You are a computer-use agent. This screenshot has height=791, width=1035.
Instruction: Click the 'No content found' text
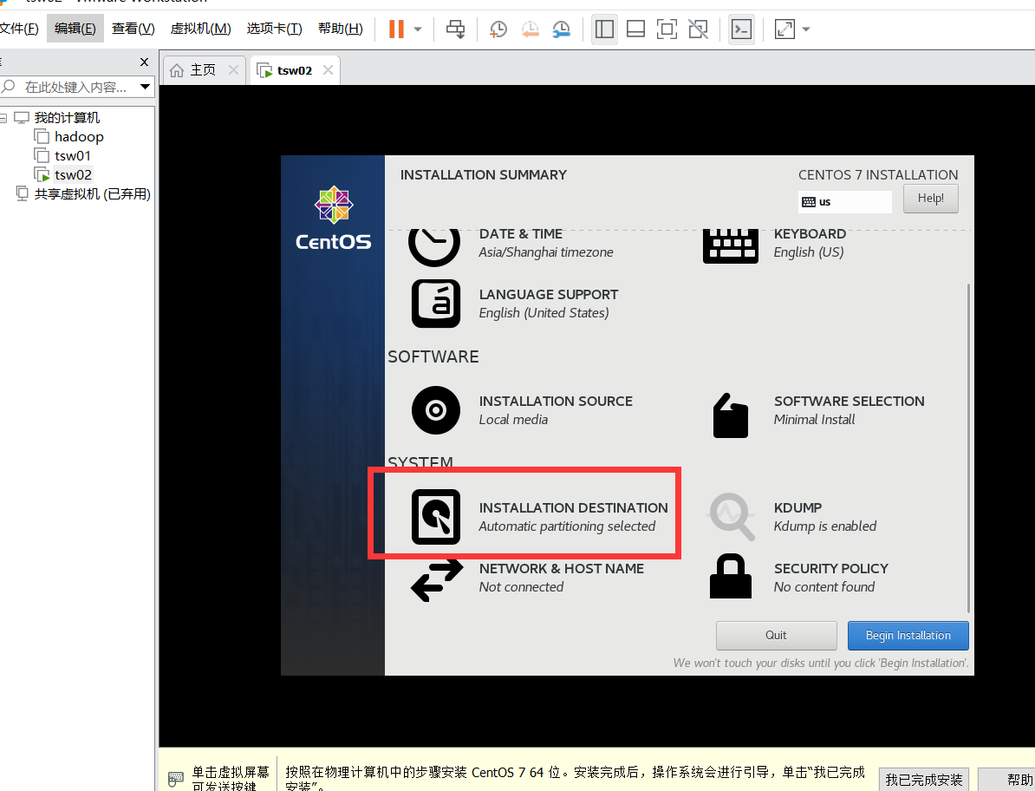pos(823,587)
